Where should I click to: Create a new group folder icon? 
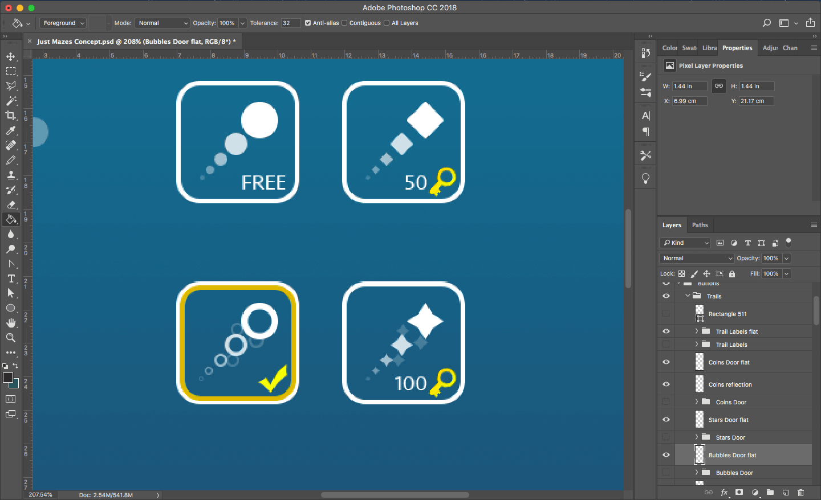pyautogui.click(x=770, y=493)
